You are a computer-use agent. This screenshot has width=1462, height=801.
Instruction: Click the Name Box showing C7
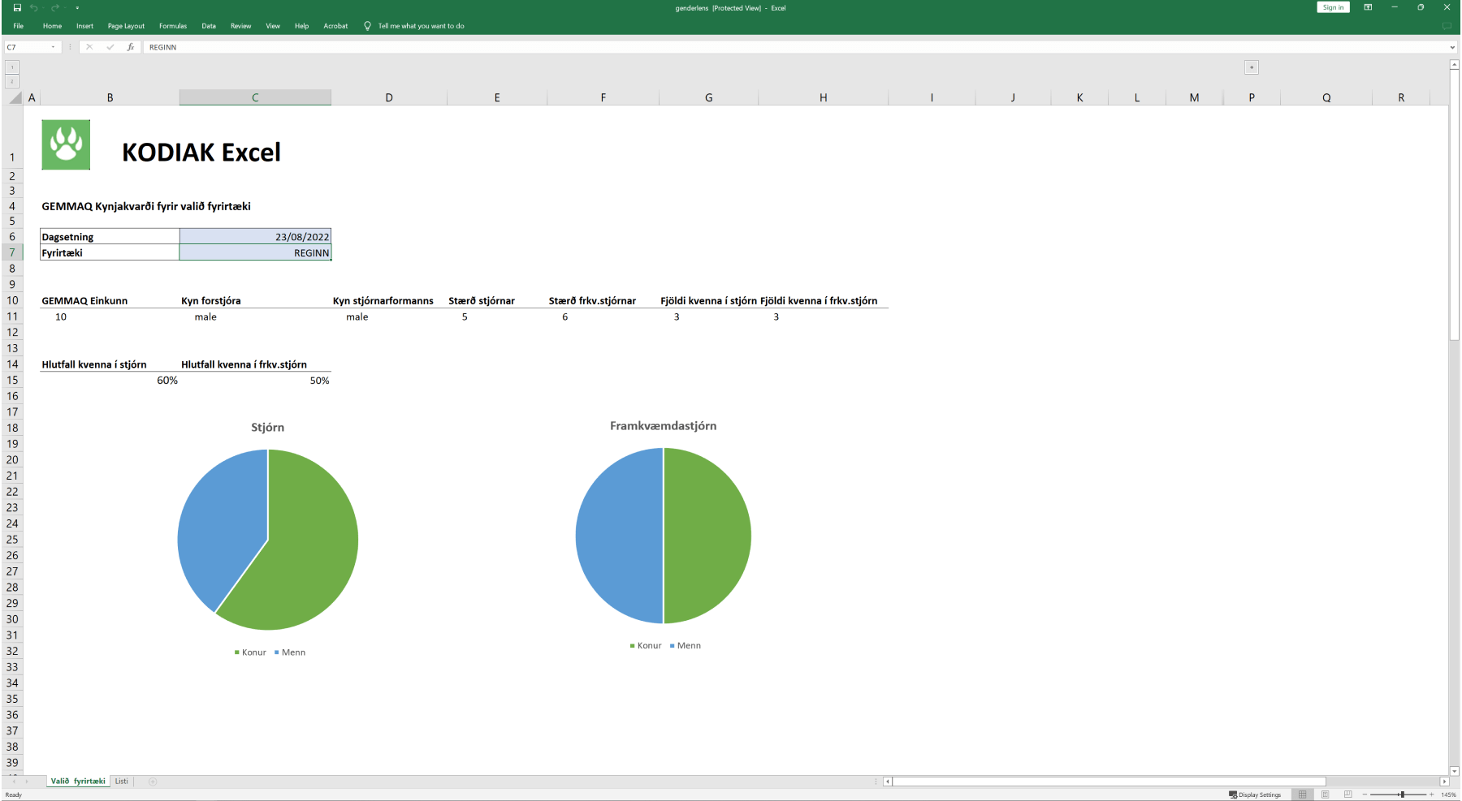pos(27,47)
